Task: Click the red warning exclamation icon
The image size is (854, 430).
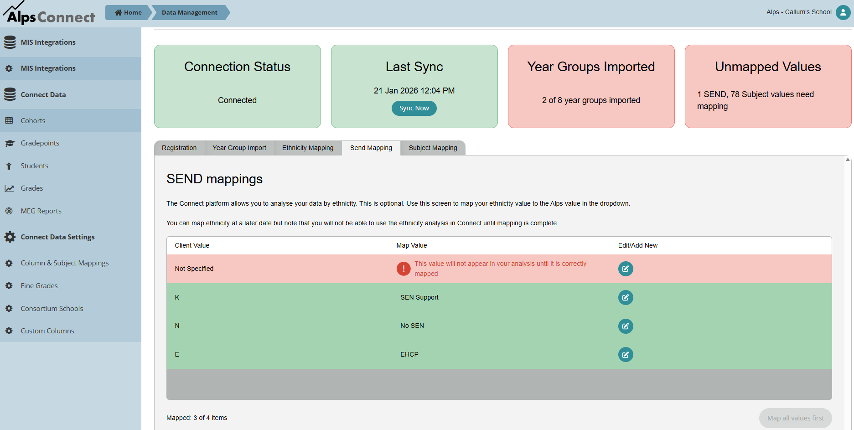Action: pyautogui.click(x=404, y=269)
